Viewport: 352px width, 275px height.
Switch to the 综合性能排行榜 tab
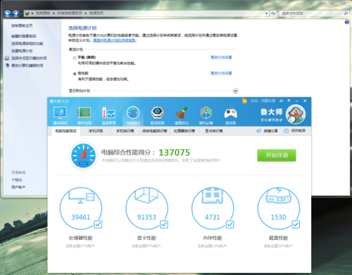coord(155,131)
